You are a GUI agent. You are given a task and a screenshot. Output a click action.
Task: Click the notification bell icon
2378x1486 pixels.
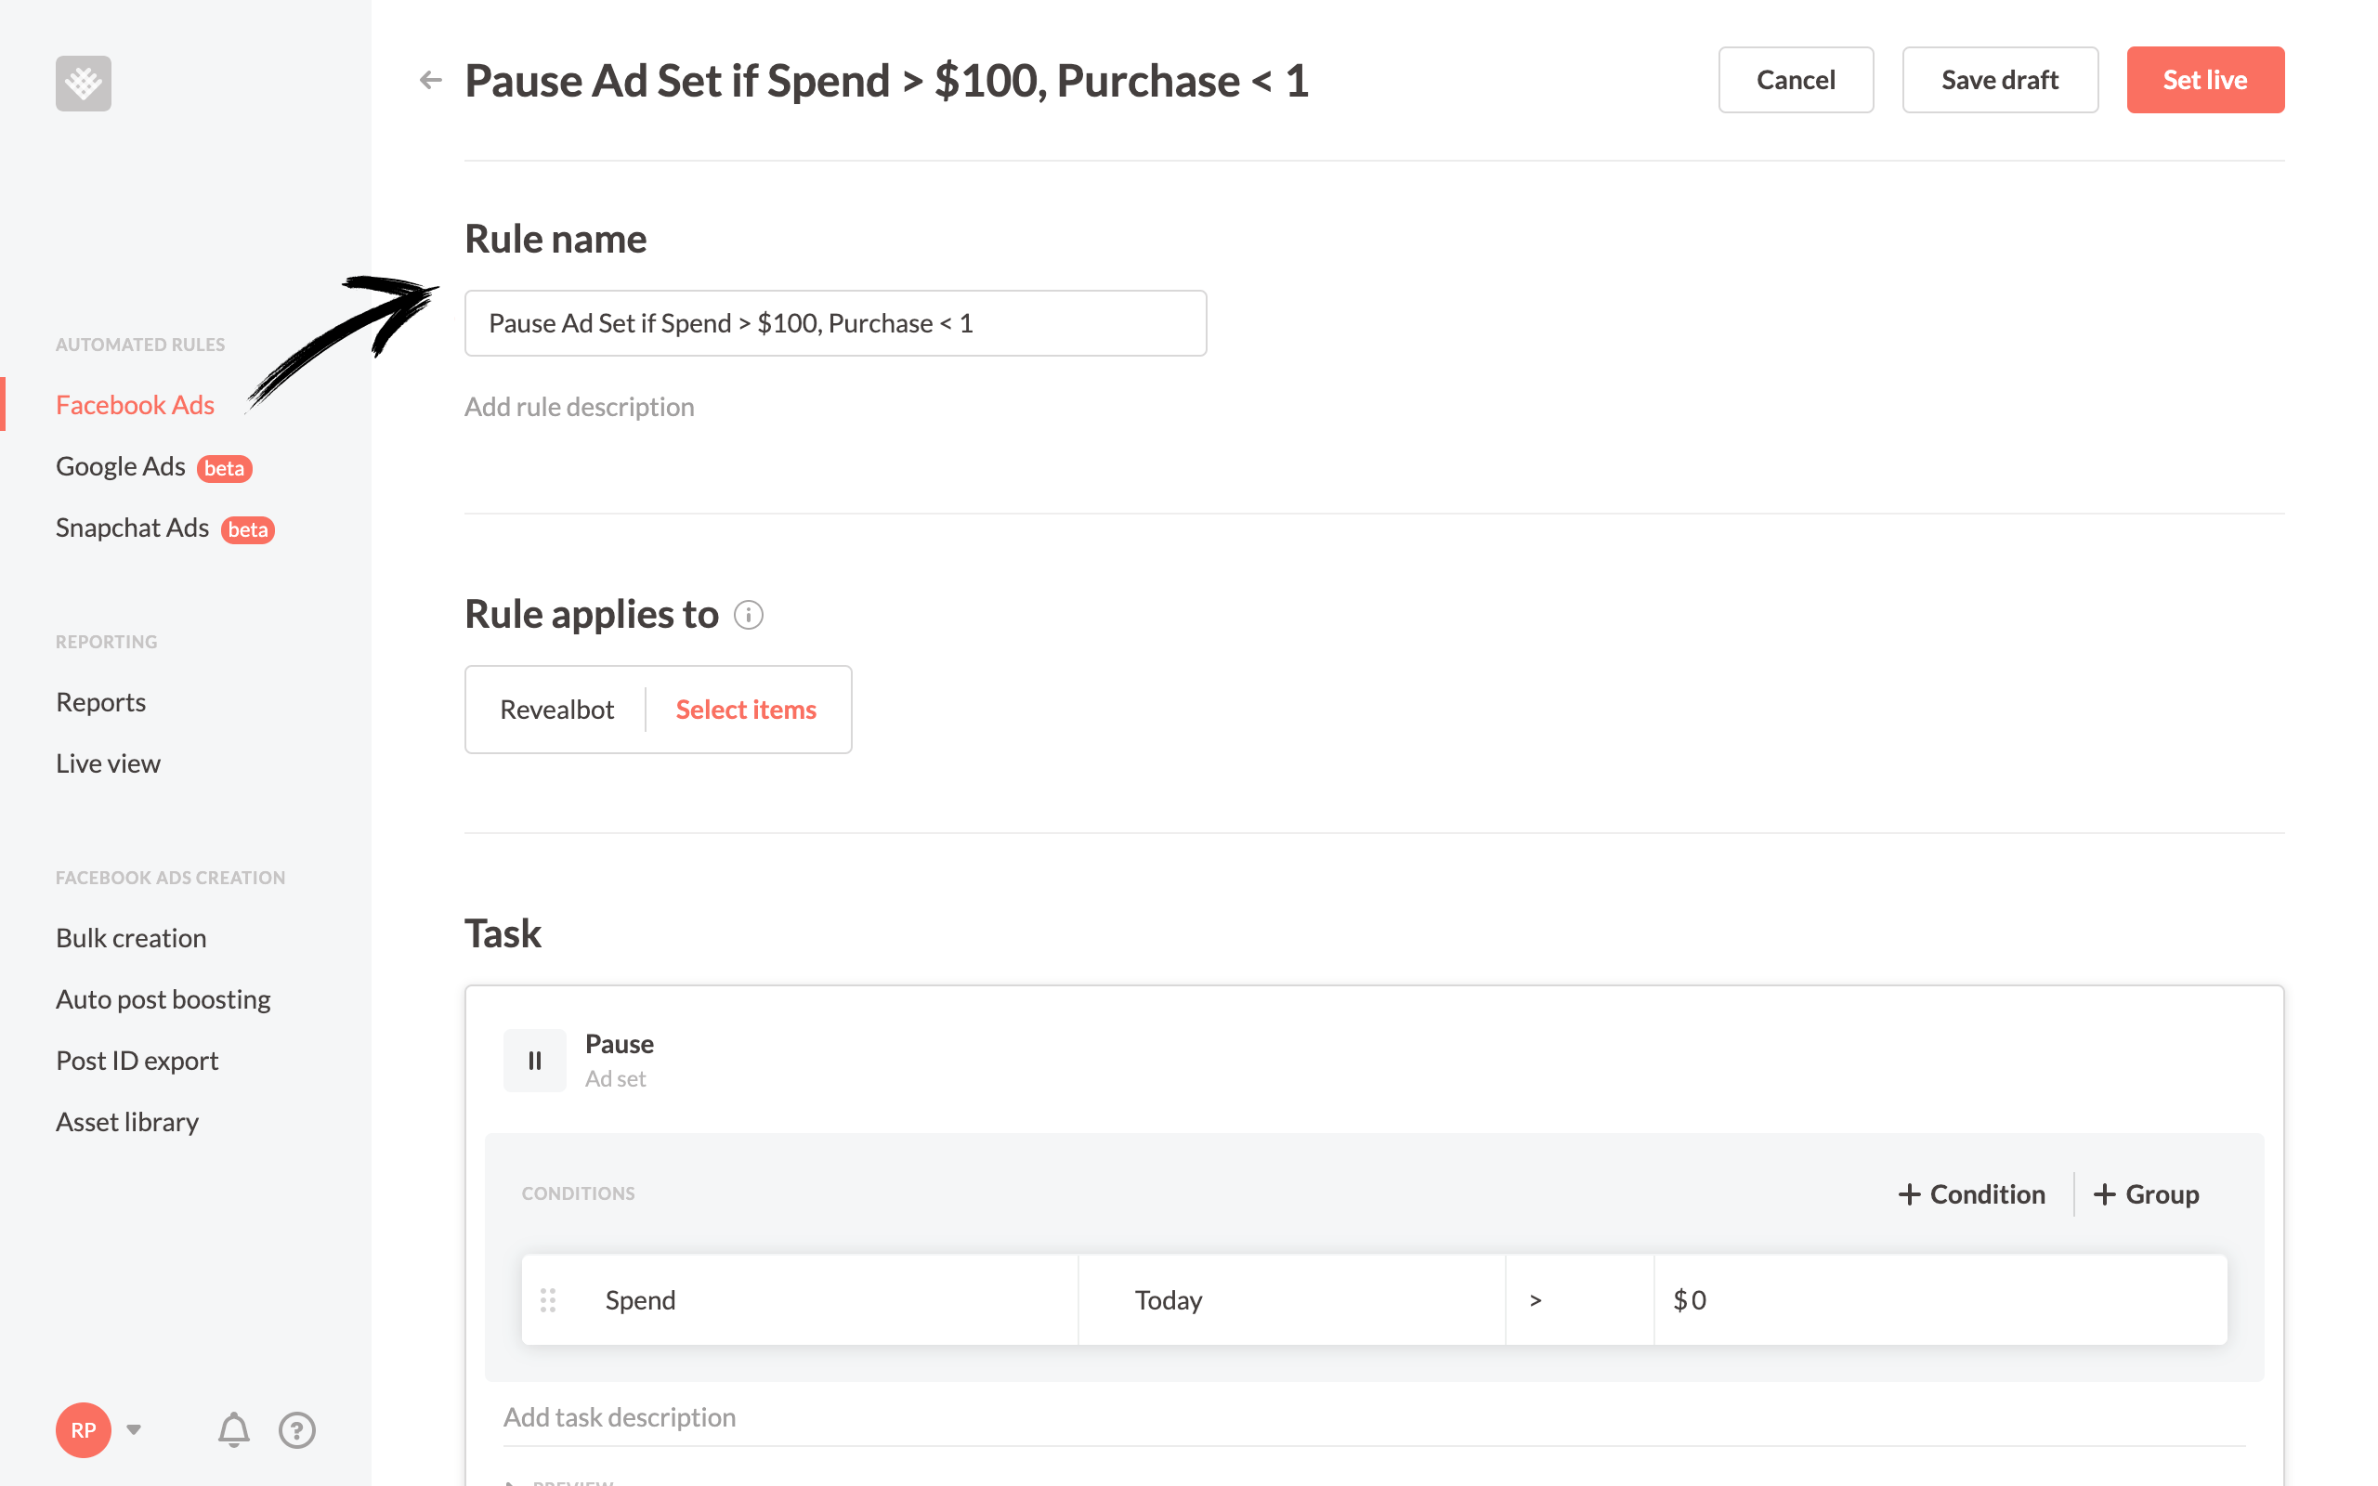(234, 1429)
